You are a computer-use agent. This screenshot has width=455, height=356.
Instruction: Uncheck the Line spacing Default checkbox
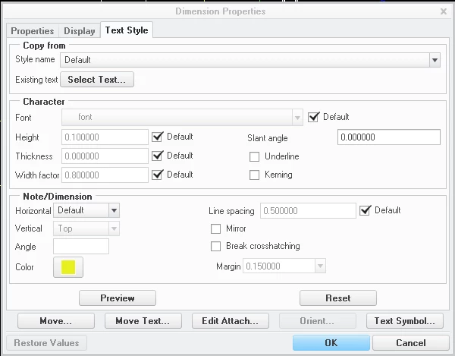(365, 210)
